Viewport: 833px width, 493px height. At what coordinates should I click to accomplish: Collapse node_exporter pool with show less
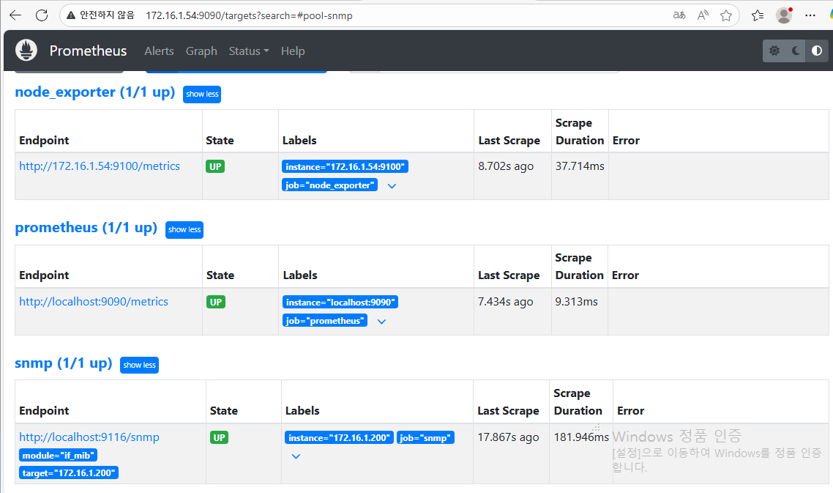pyautogui.click(x=202, y=94)
